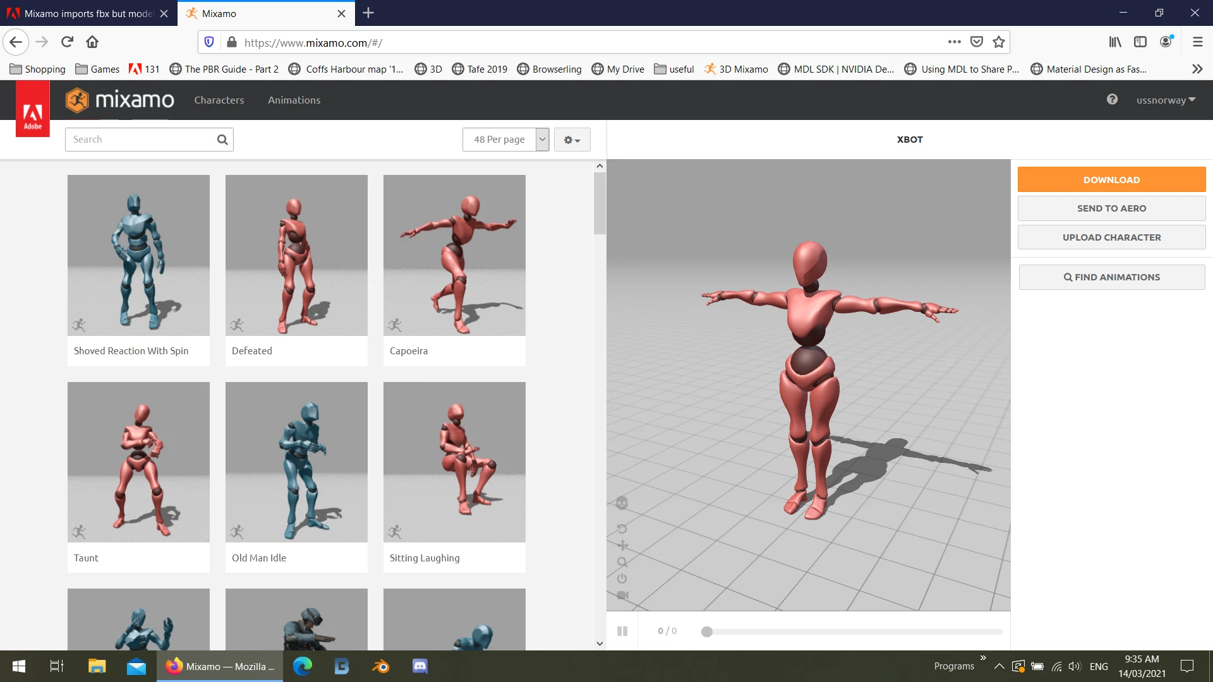
Task: Select the Capoeira animation thumbnail
Action: pos(454,255)
